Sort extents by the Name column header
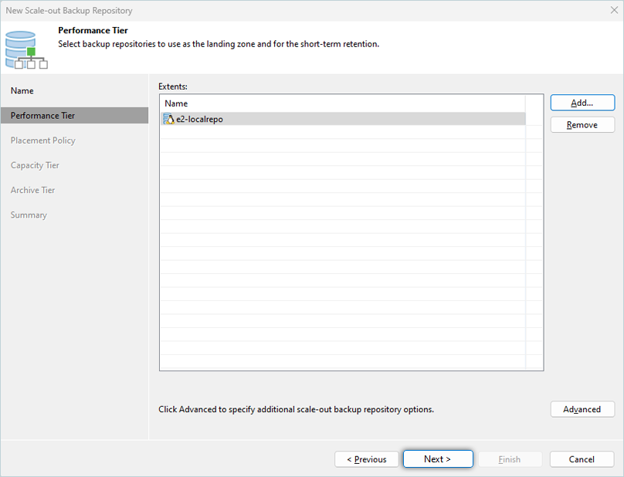 coord(340,103)
